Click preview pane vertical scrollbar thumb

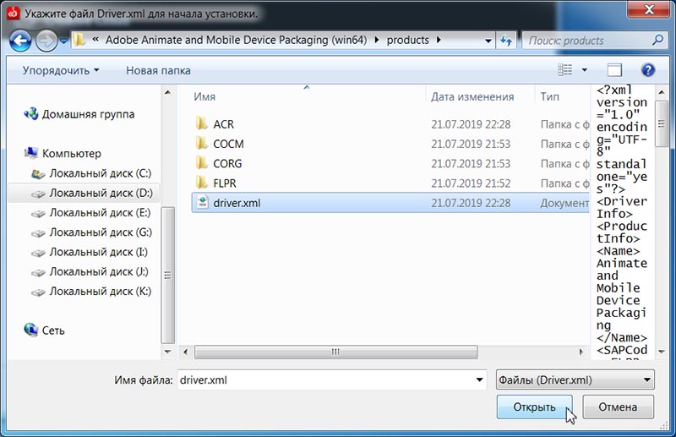[x=662, y=124]
